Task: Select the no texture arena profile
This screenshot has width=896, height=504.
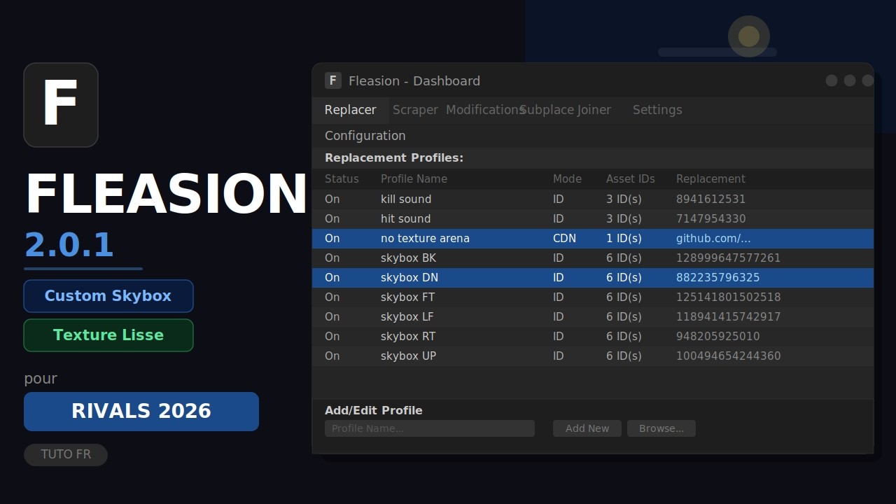Action: [x=593, y=239]
